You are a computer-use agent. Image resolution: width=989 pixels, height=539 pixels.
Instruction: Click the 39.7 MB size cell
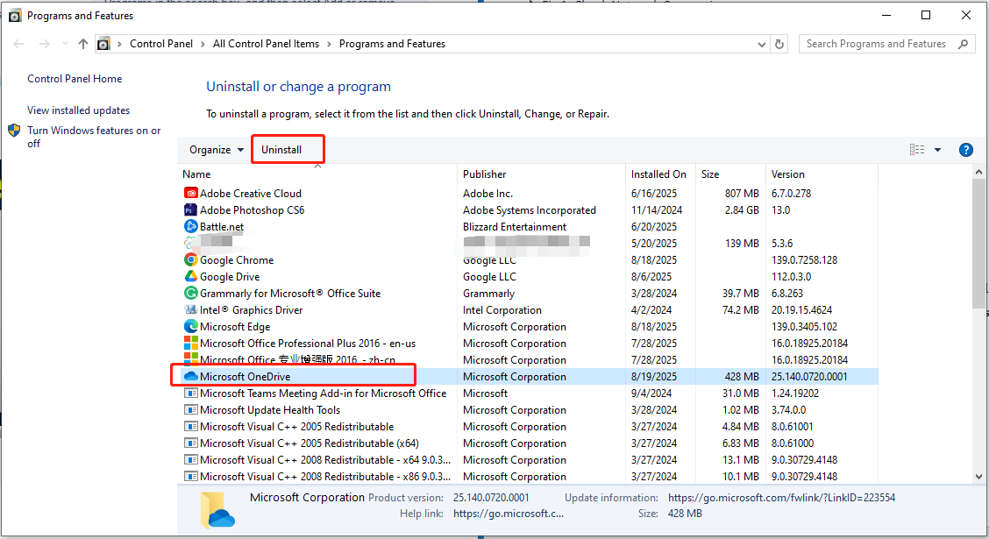741,293
